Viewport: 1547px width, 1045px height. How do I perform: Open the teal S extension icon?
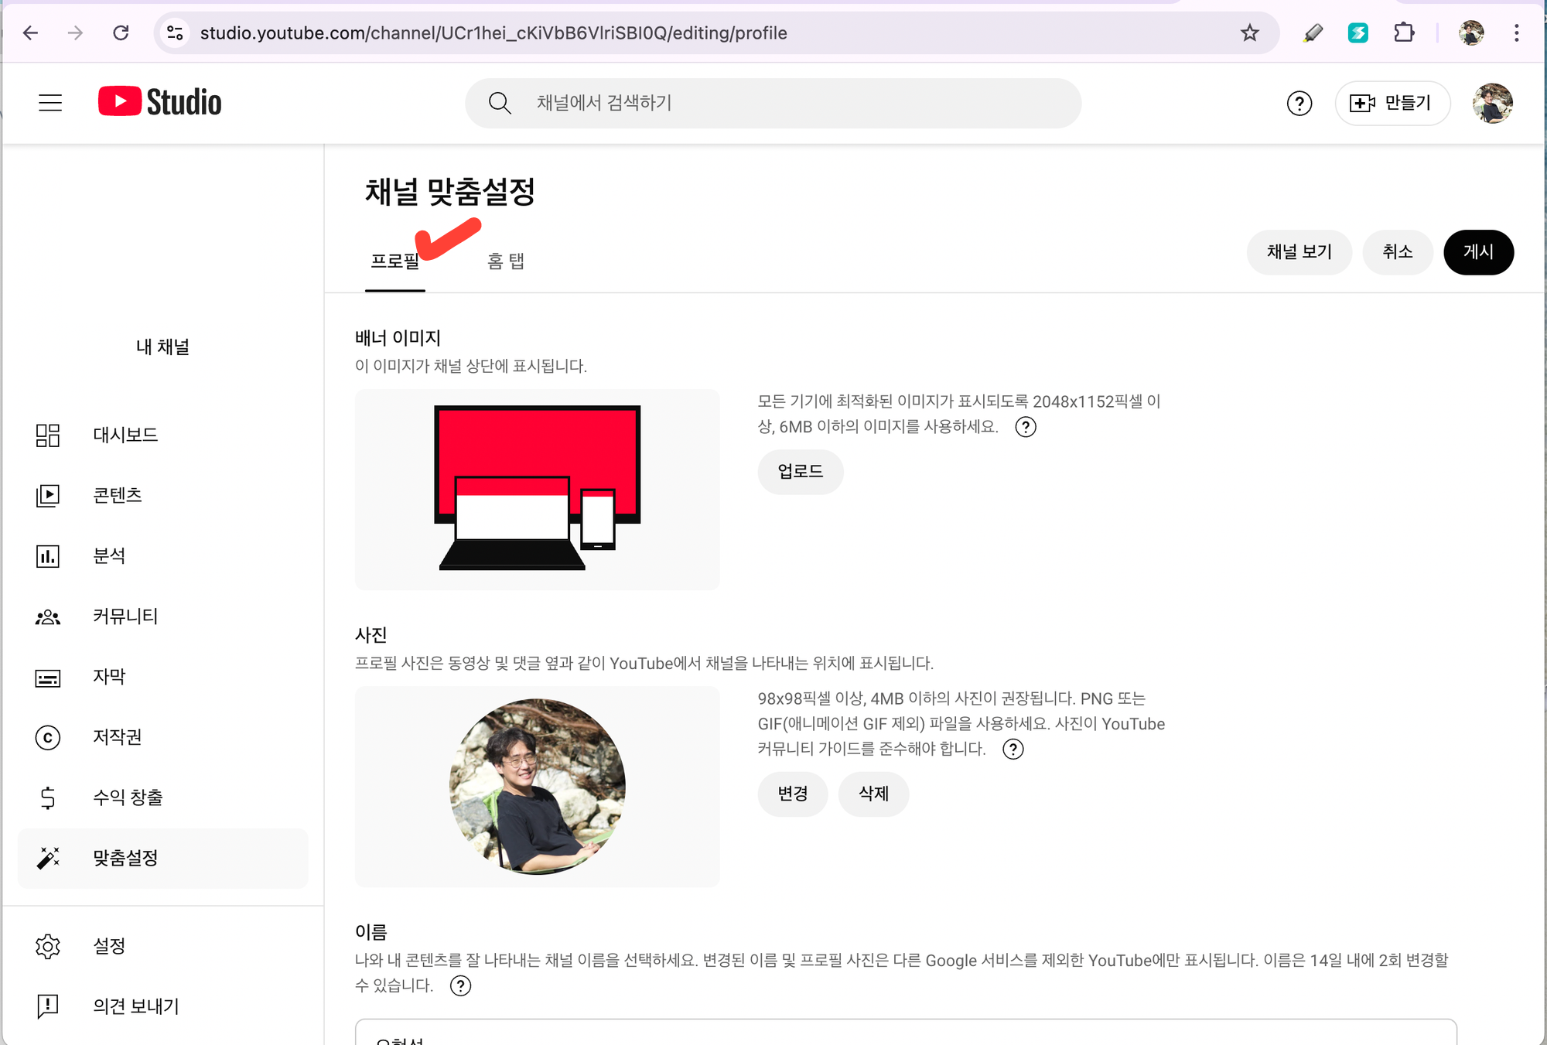[x=1358, y=32]
